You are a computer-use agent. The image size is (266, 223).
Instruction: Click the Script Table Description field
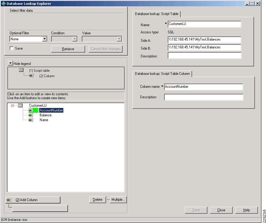coord(204,56)
